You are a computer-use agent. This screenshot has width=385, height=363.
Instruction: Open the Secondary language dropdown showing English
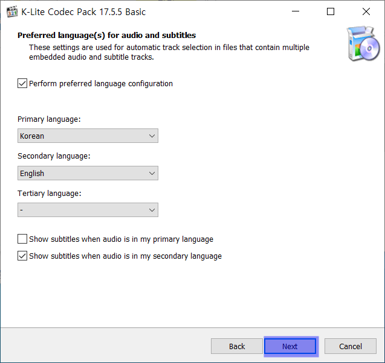[88, 173]
